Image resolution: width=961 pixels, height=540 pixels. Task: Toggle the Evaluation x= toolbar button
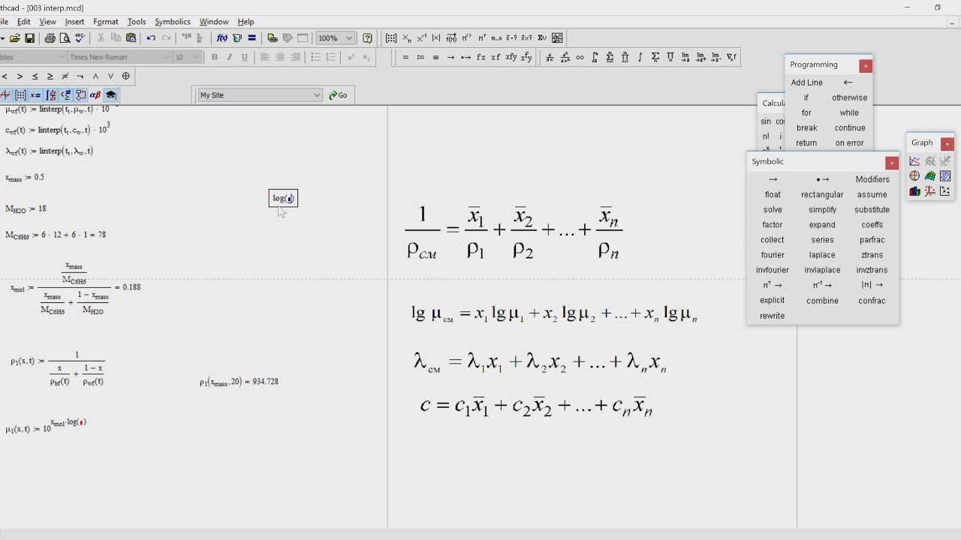(x=35, y=95)
